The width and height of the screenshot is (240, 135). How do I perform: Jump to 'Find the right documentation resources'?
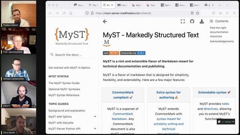(219, 32)
